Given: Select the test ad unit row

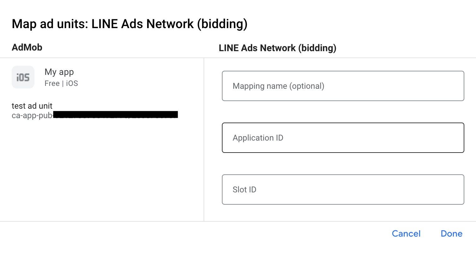Looking at the screenshot, I should (x=32, y=106).
